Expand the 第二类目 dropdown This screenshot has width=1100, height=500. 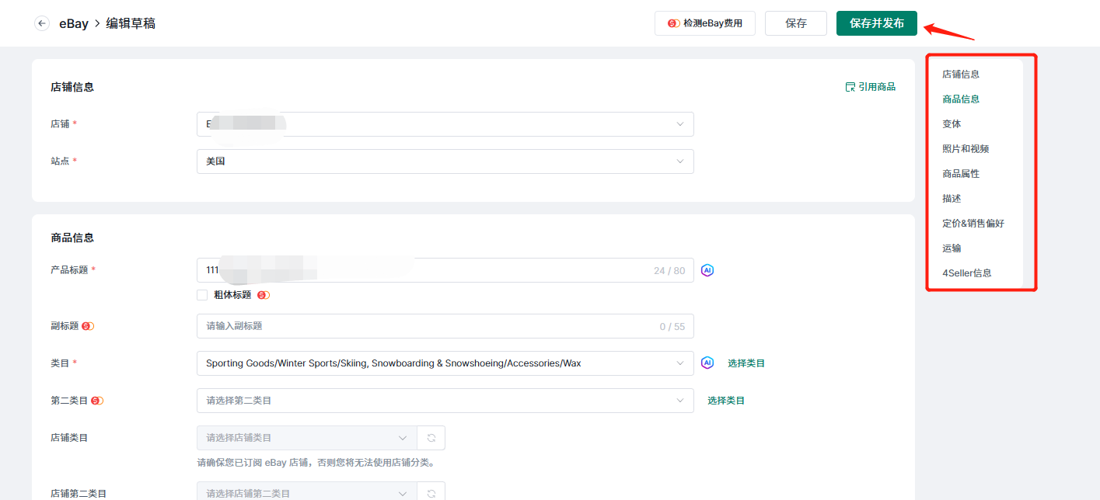pyautogui.click(x=445, y=401)
